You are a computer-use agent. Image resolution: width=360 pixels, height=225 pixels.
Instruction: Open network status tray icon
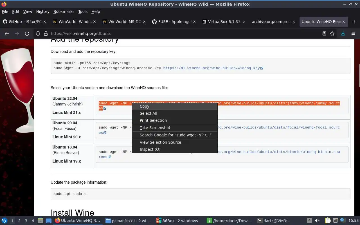336,221
